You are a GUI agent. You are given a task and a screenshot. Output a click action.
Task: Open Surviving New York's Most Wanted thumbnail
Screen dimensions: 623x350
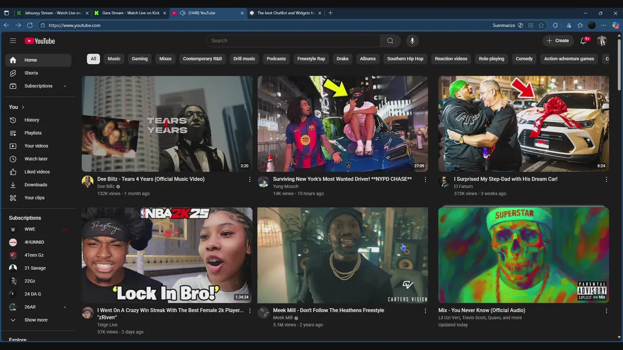point(343,123)
